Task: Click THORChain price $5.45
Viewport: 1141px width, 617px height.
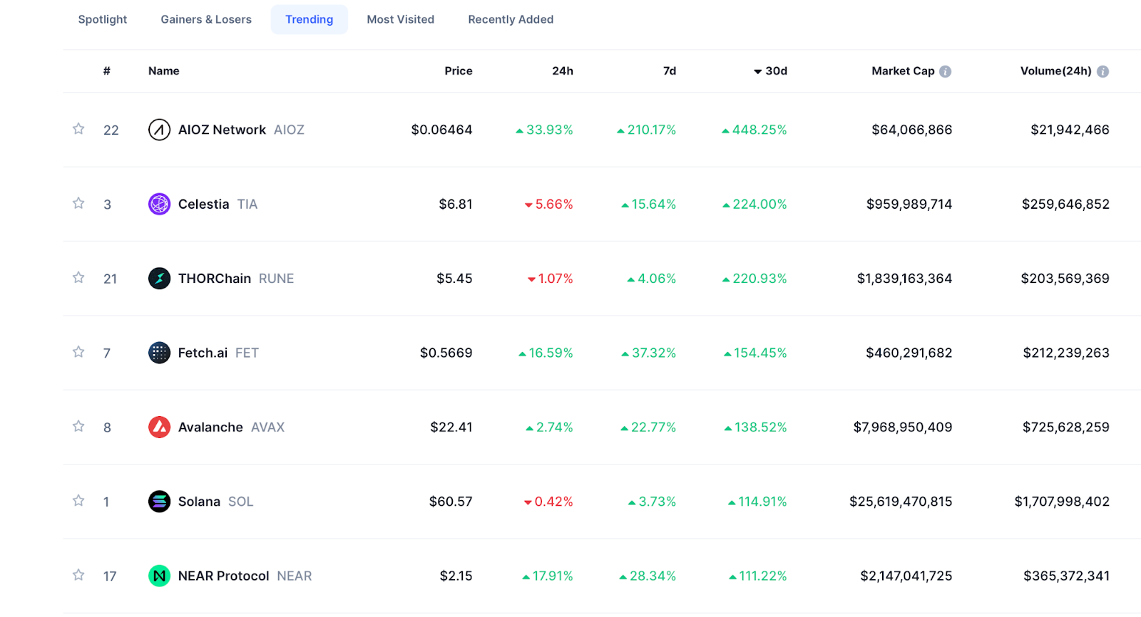Action: tap(454, 279)
